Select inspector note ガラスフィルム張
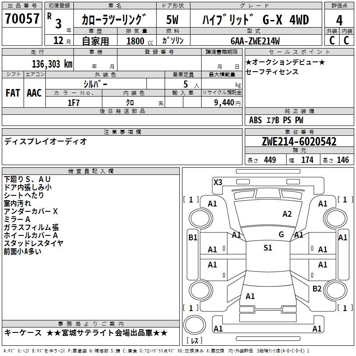This screenshot has width=356, height=356. click(31, 227)
